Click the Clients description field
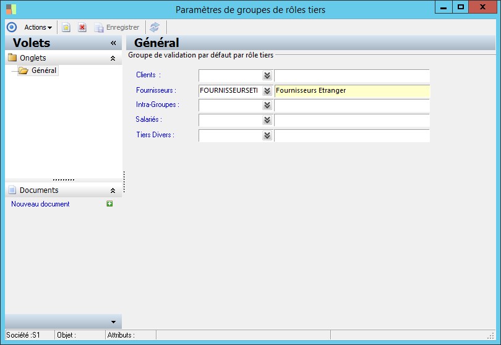 (x=352, y=75)
